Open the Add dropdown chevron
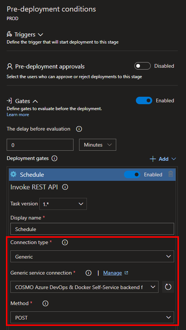Screen dimensions: 186x330 [x=174, y=159]
